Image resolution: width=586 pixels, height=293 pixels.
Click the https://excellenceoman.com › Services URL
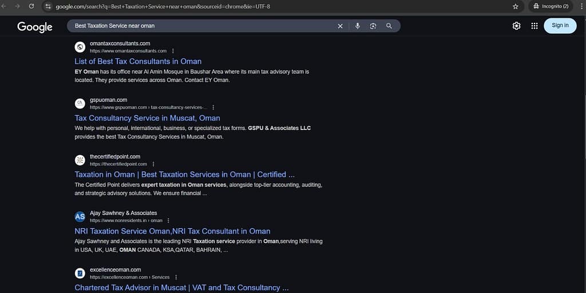pyautogui.click(x=130, y=278)
